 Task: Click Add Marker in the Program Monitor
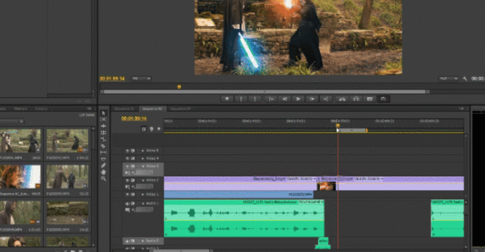coord(227,99)
